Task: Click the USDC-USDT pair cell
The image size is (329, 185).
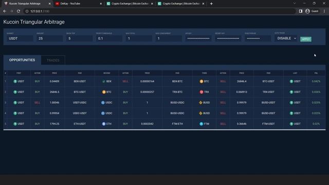Action: tap(80, 113)
